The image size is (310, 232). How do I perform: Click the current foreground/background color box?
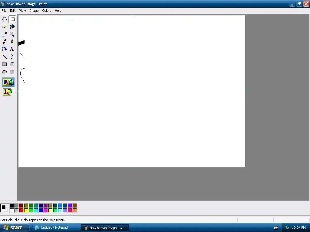pyautogui.click(x=4, y=208)
